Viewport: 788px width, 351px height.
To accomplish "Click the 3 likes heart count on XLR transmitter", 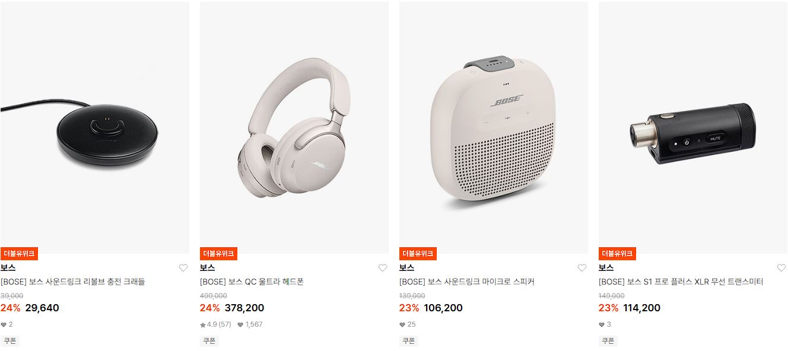I will [x=605, y=324].
